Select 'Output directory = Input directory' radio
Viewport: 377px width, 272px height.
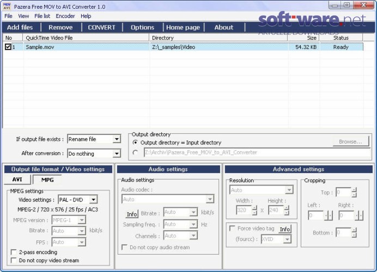coord(135,143)
